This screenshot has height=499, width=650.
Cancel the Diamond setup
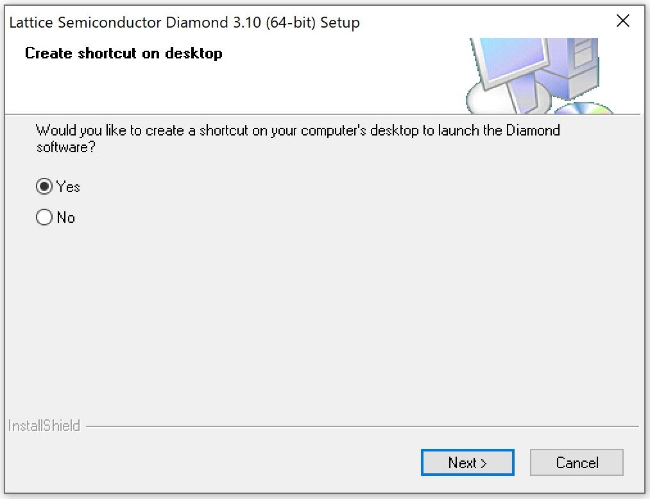(577, 462)
